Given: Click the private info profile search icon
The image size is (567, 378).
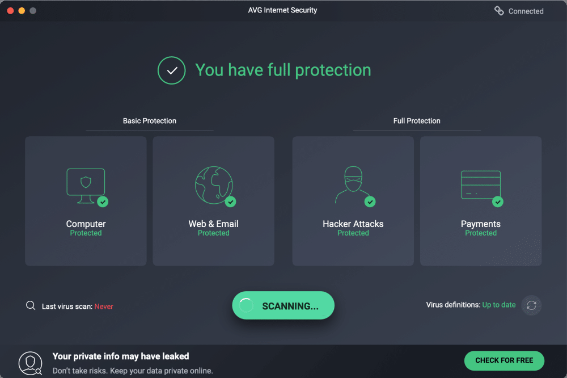Looking at the screenshot, I should pos(30,363).
